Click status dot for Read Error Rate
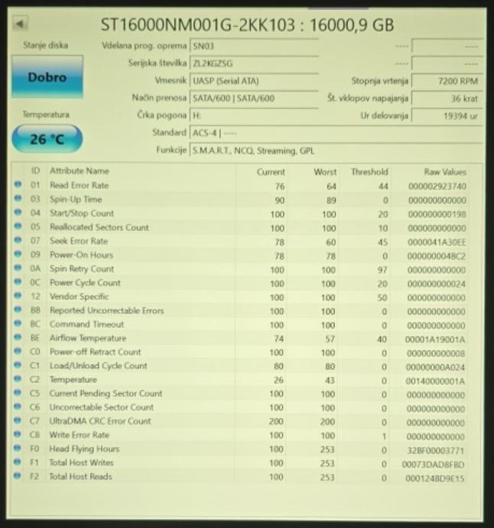 click(x=18, y=185)
